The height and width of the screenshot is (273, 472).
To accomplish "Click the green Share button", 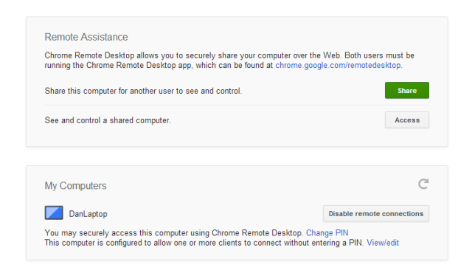I will click(x=407, y=90).
